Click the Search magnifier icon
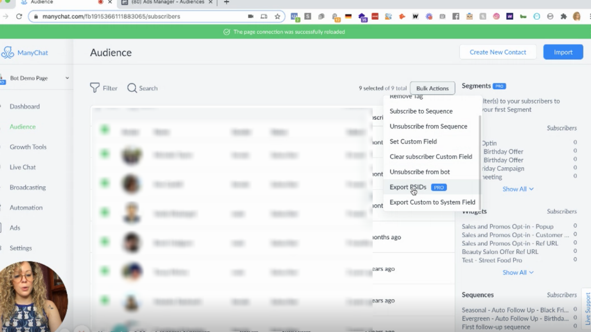Image resolution: width=591 pixels, height=332 pixels. pos(132,88)
